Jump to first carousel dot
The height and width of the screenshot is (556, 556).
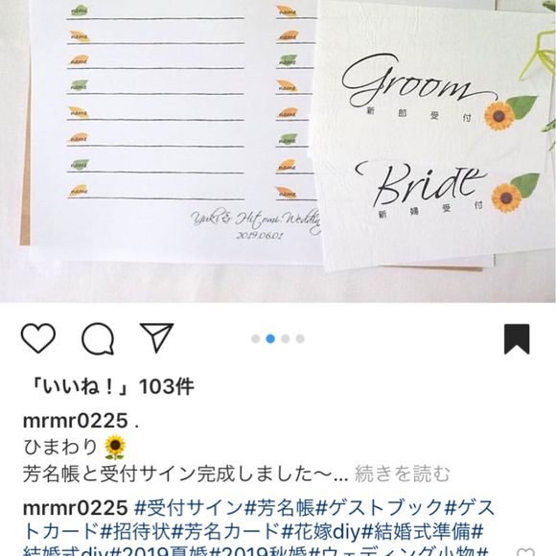pyautogui.click(x=255, y=338)
